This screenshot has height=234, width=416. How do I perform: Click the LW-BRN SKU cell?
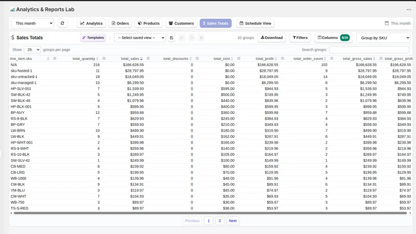tap(18, 131)
